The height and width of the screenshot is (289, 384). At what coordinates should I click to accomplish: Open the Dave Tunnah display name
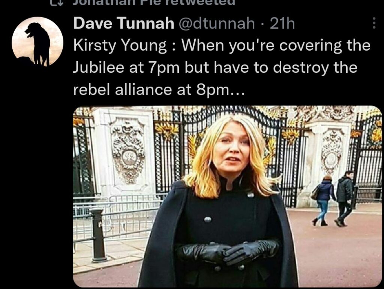124,23
